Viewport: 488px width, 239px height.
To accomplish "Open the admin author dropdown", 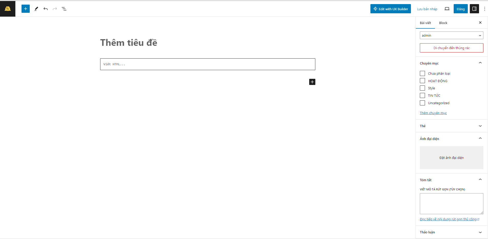I will point(451,35).
